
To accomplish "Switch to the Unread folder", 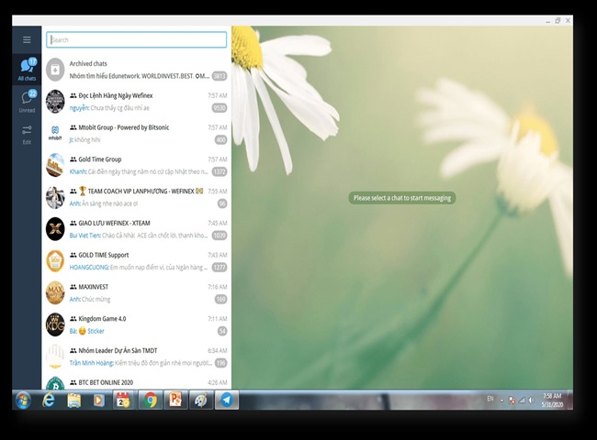I will click(x=27, y=102).
